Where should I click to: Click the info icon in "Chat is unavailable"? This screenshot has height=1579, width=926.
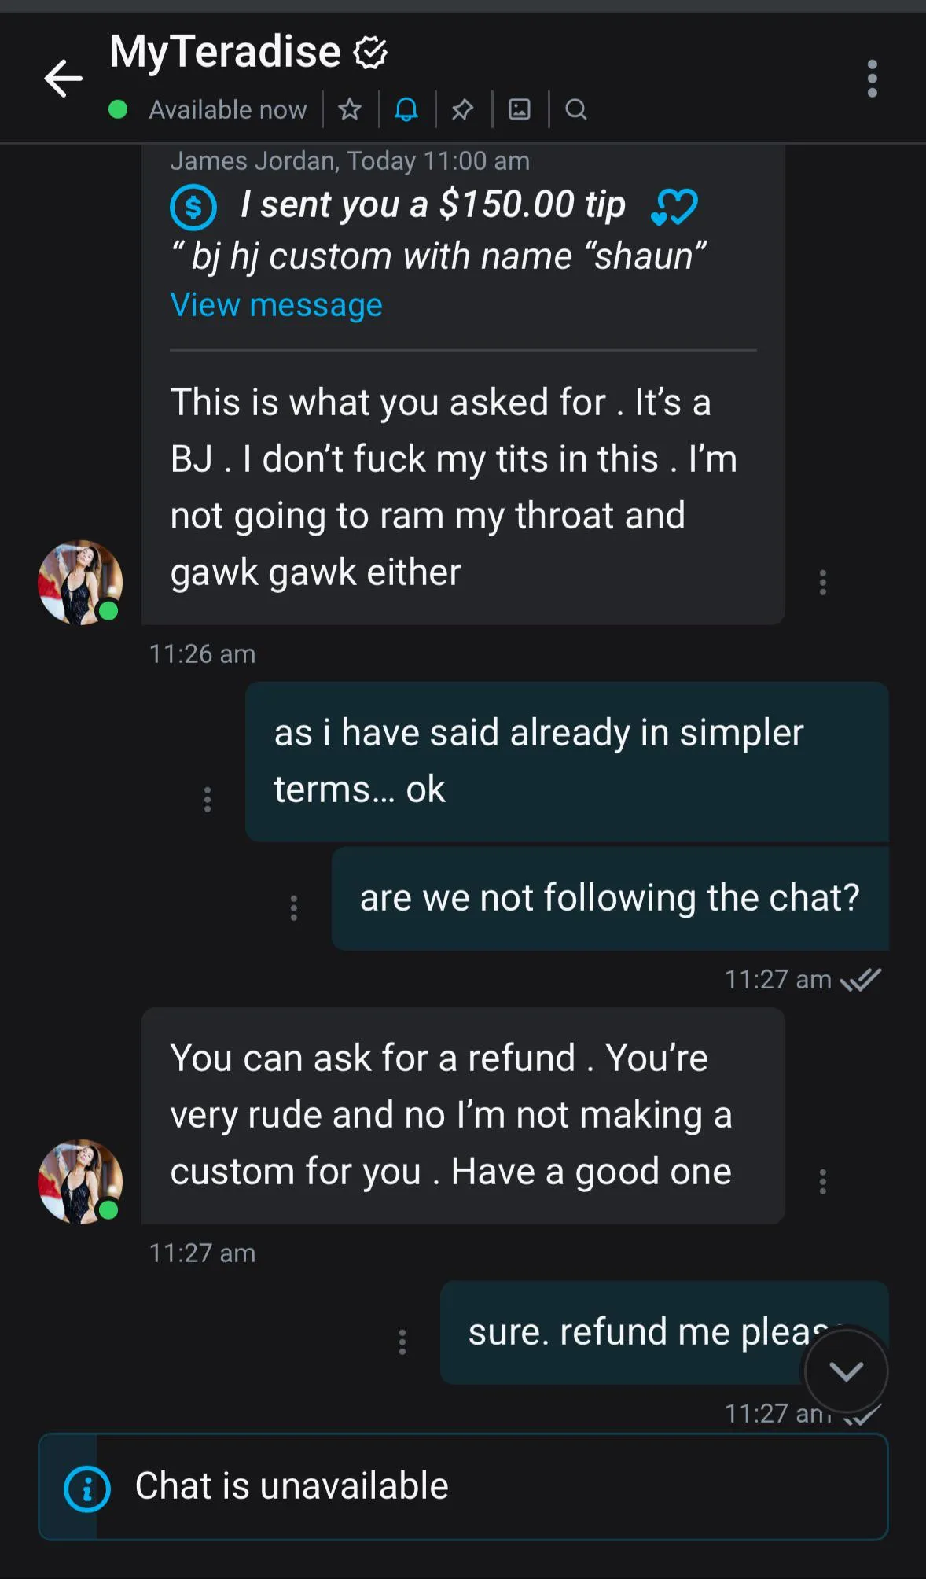click(86, 1489)
